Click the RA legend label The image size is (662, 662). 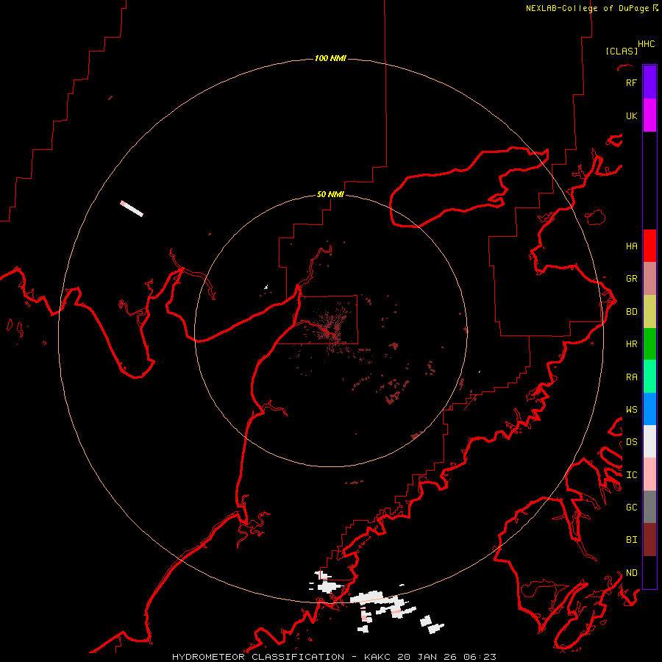pyautogui.click(x=631, y=377)
